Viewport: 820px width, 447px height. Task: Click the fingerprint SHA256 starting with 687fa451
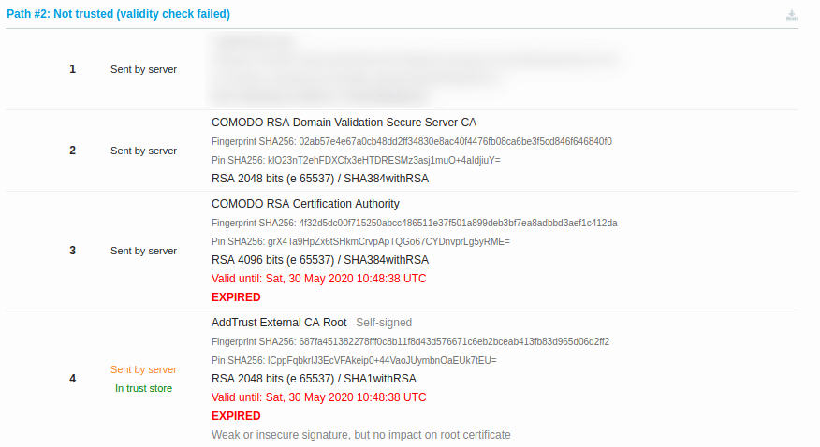[x=454, y=341]
